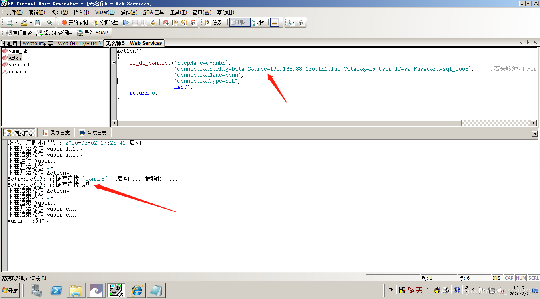Open the 操作(A) menu
The image size is (540, 299).
tap(129, 12)
